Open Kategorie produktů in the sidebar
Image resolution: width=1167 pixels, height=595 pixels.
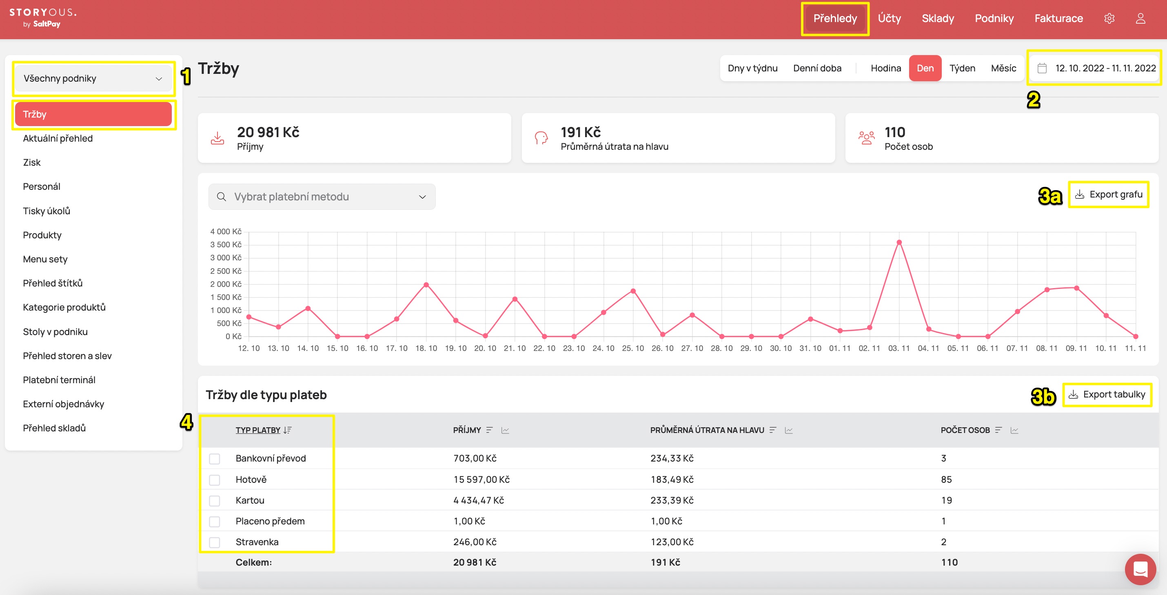(64, 307)
